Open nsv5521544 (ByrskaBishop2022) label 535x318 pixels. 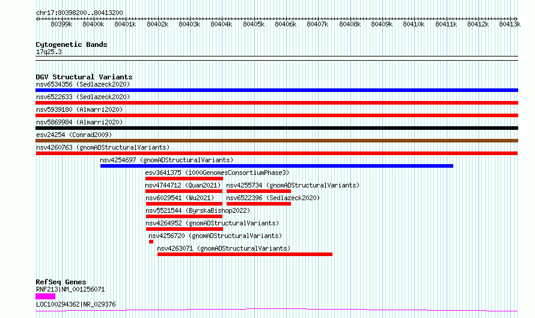click(198, 210)
